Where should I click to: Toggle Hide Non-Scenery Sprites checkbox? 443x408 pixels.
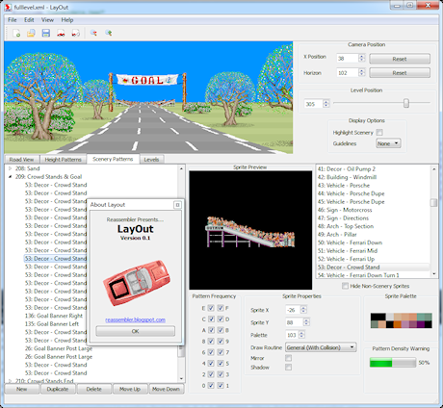pos(345,286)
